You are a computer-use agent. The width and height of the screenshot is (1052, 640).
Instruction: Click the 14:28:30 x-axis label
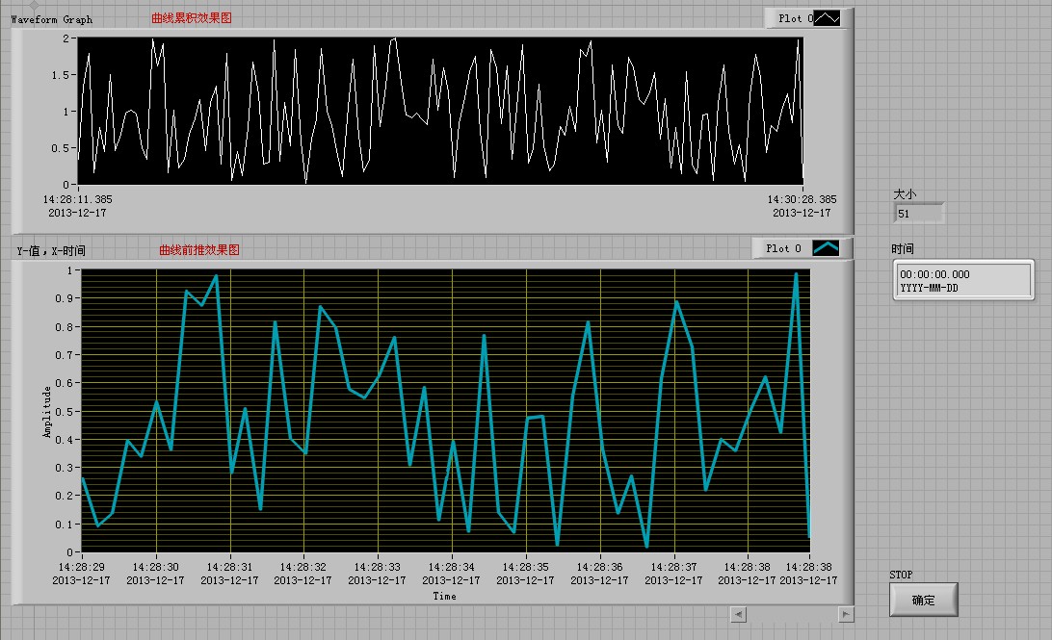(x=156, y=567)
